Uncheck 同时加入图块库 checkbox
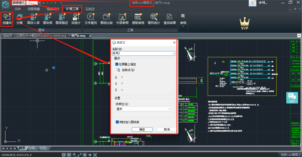 coord(117,122)
